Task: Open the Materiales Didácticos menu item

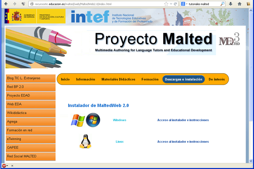Action: tap(118, 79)
